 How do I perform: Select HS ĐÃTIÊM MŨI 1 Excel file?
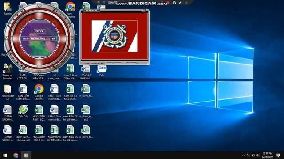(x=39, y=113)
